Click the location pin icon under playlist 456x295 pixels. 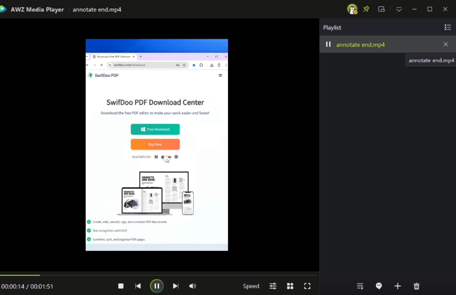point(379,286)
